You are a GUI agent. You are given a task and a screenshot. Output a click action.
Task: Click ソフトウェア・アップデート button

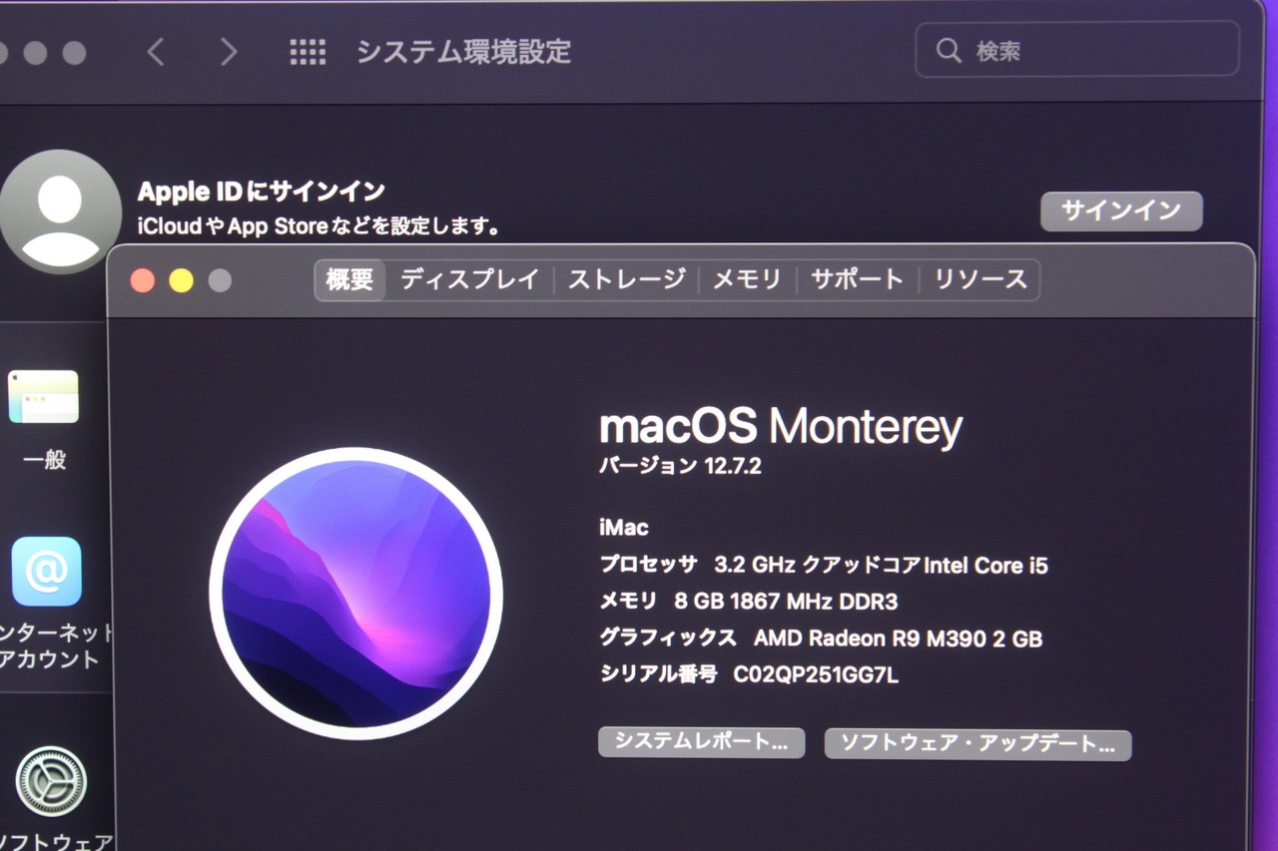[977, 744]
